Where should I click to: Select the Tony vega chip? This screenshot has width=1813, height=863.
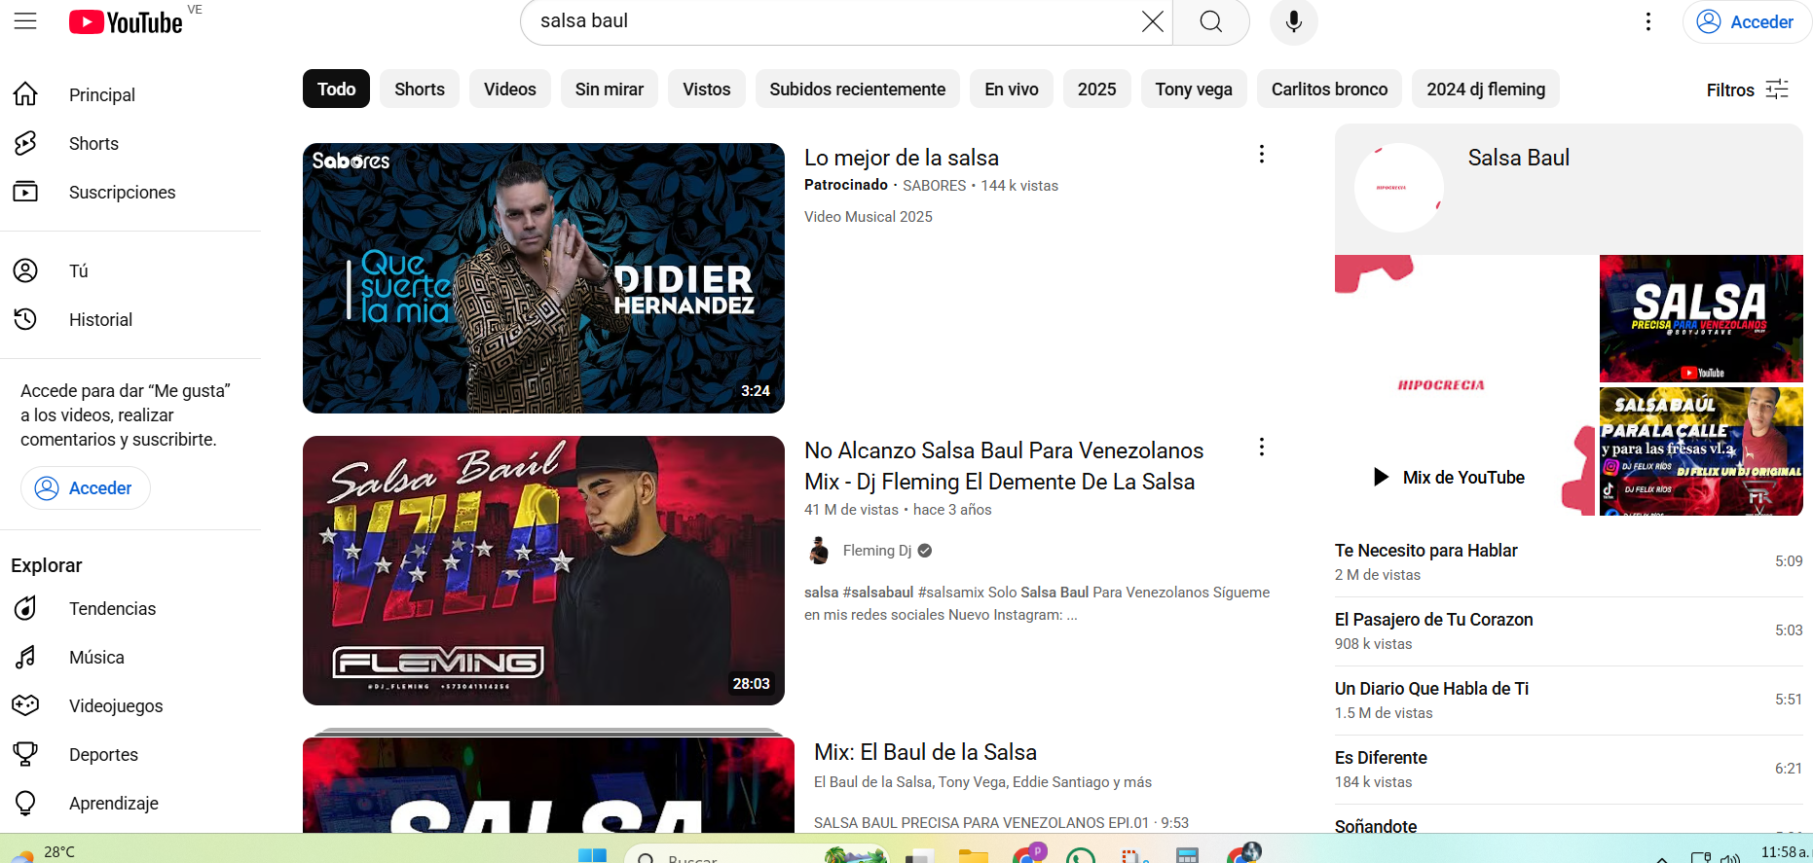point(1194,89)
